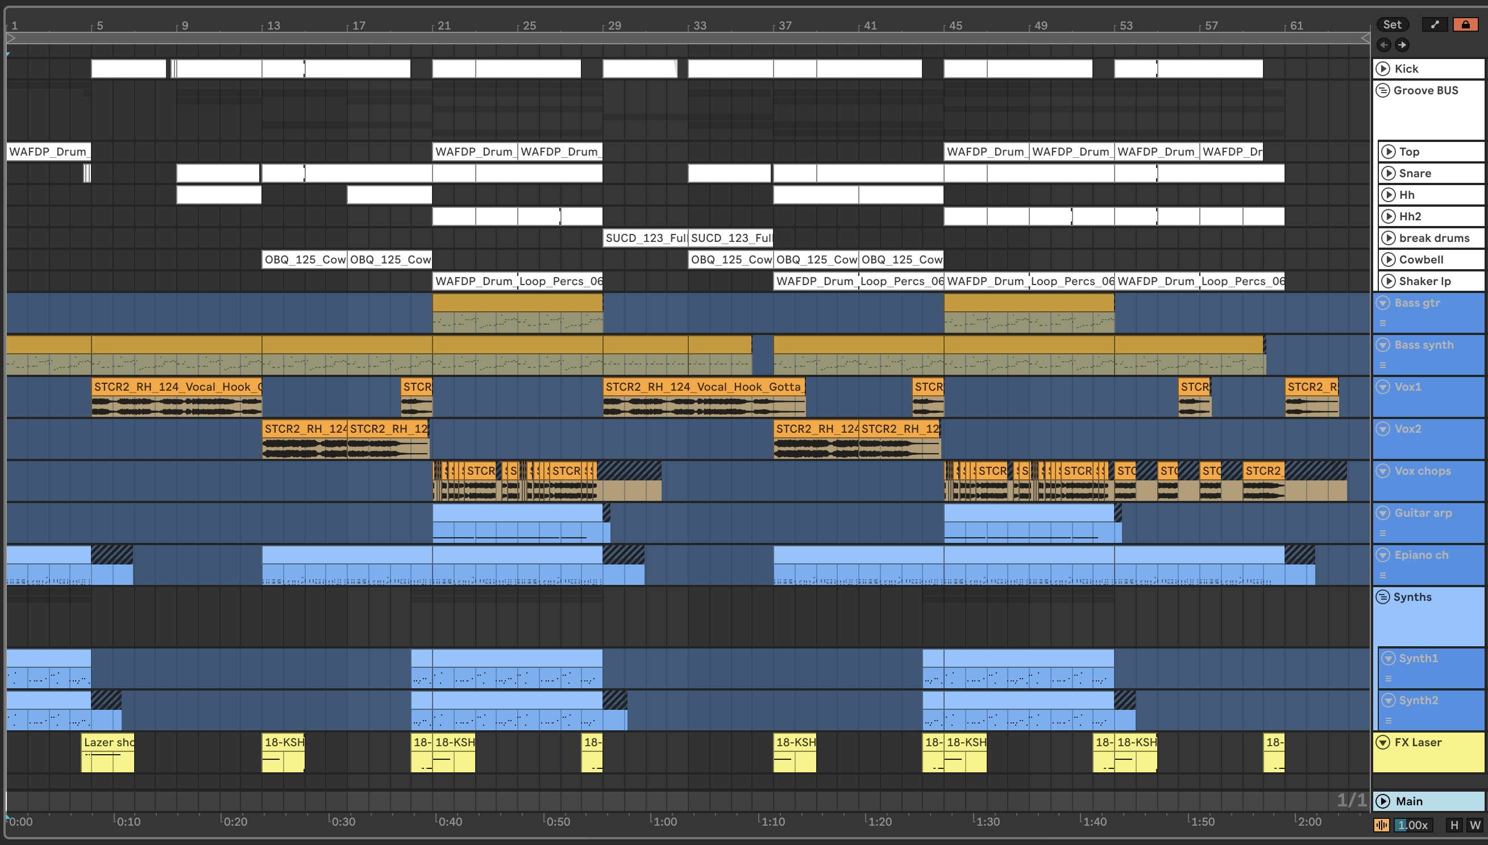
Task: Jump to next locator arrow
Action: point(1402,45)
